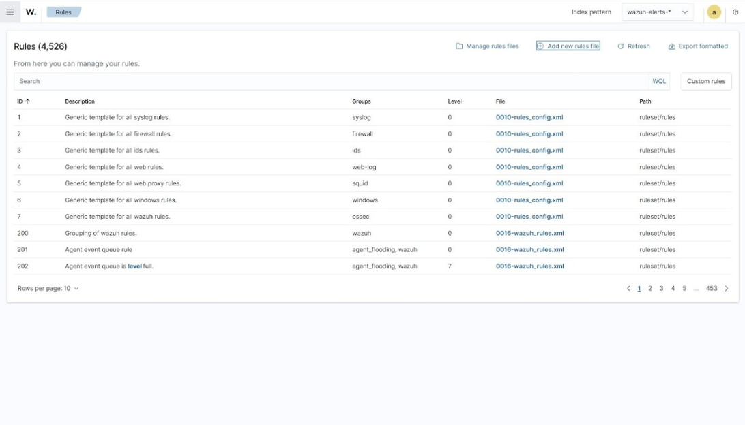Open 0010-rules_config.xml in windows row
Screen dimensions: 745x425
pos(529,200)
